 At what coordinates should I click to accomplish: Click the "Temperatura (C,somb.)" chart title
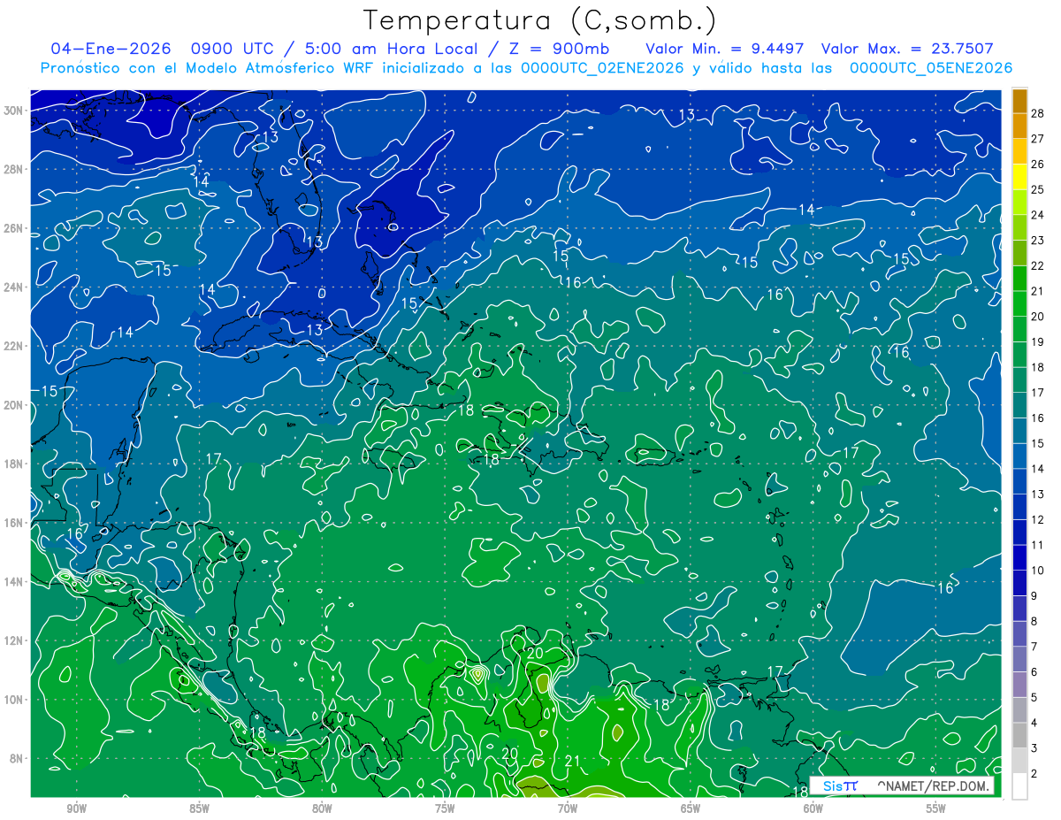tap(540, 20)
